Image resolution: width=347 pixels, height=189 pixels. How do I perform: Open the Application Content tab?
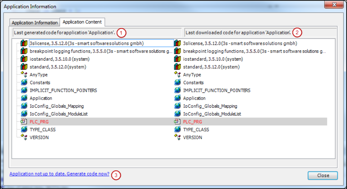point(82,22)
